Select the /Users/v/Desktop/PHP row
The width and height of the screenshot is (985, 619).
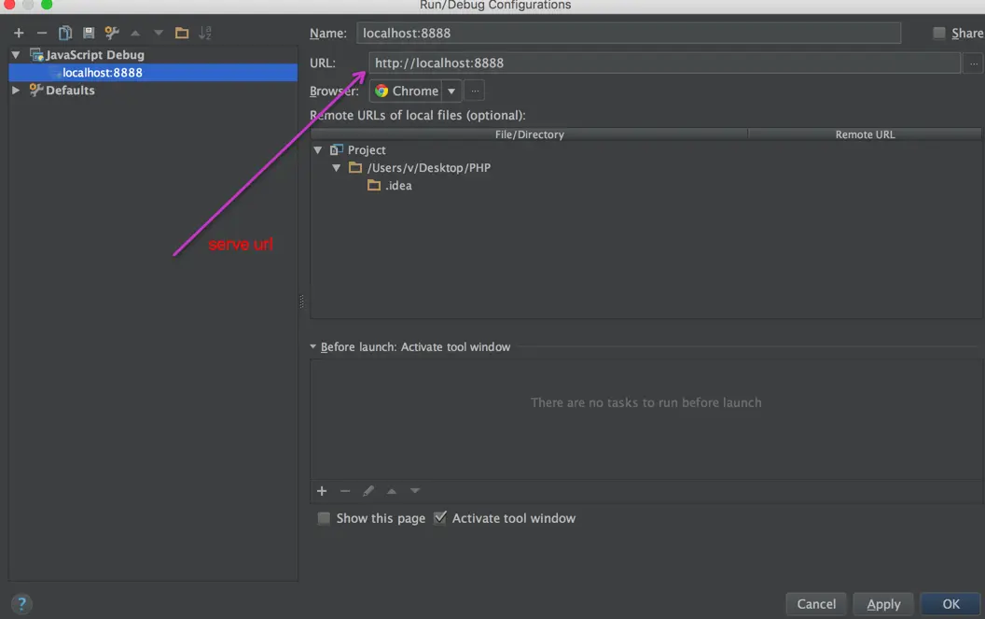pyautogui.click(x=645, y=167)
